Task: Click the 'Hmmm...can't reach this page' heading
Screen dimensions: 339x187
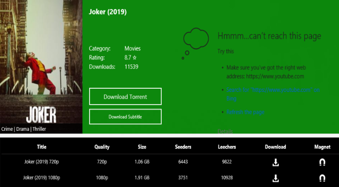Action: pyautogui.click(x=269, y=36)
